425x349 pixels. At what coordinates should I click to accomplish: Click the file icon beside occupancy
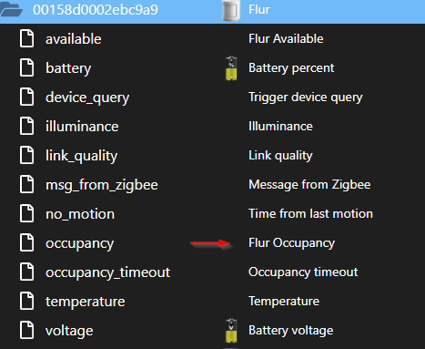point(26,242)
